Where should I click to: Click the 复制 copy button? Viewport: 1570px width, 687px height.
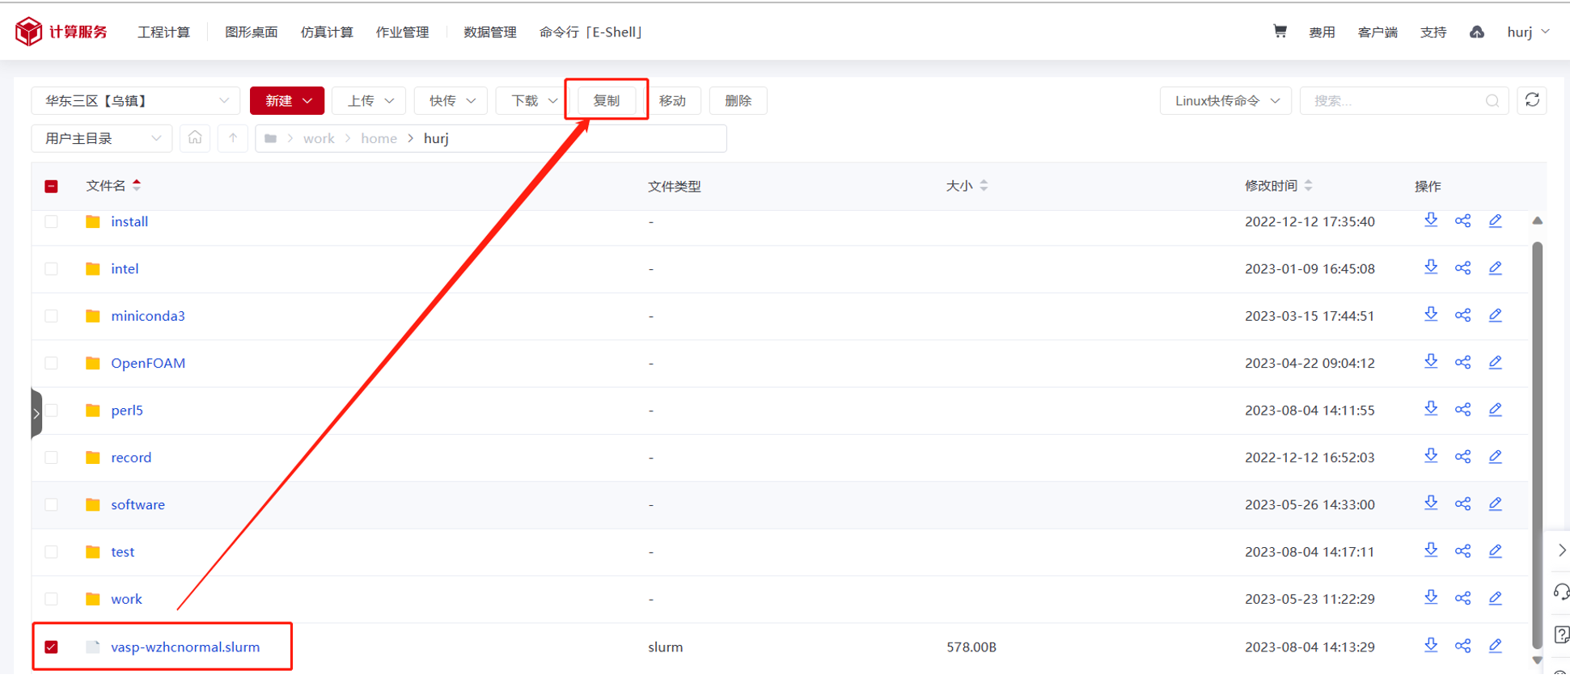click(x=607, y=100)
